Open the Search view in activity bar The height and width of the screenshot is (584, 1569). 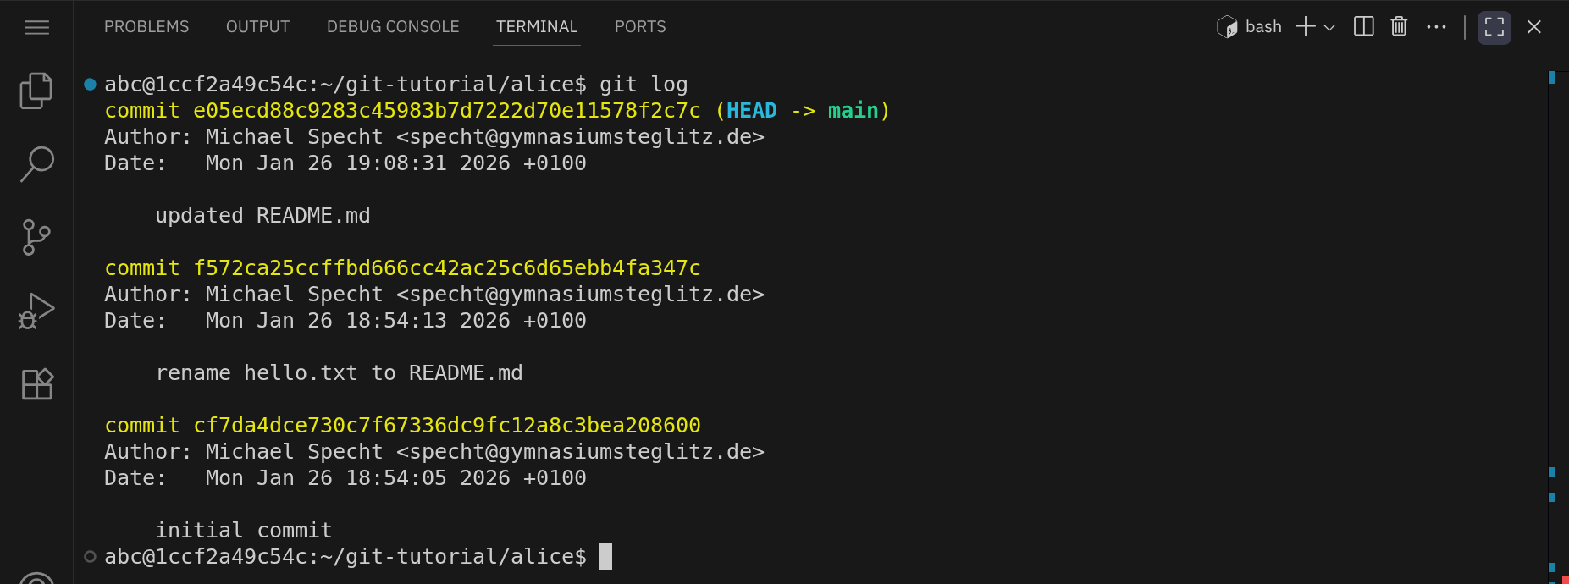click(x=36, y=164)
